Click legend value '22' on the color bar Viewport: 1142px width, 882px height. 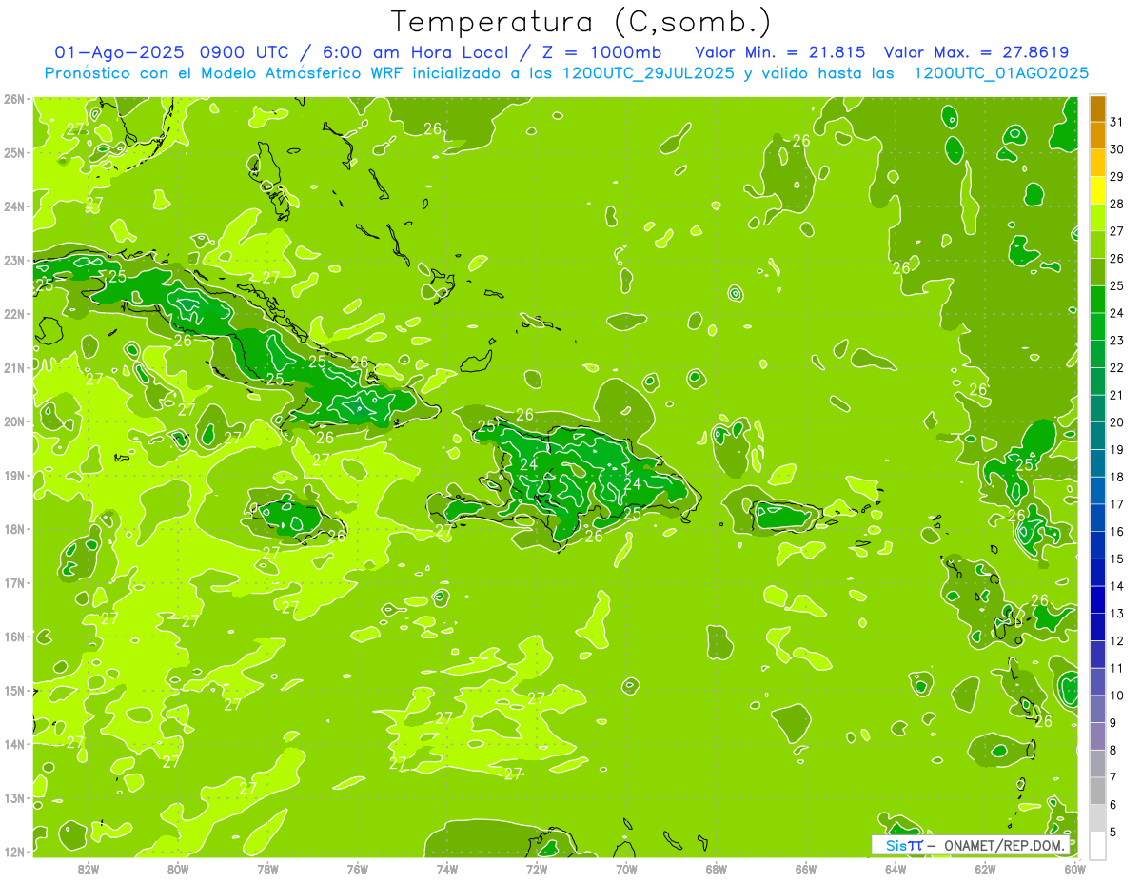tap(1117, 367)
